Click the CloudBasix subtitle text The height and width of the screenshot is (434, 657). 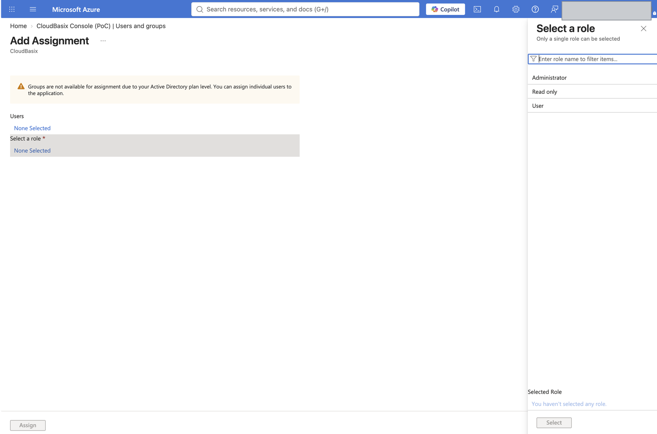[x=24, y=51]
